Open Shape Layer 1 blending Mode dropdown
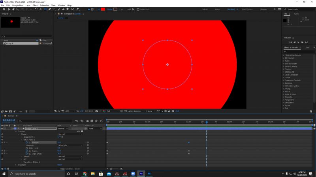The height and width of the screenshot is (177, 316). click(63, 129)
